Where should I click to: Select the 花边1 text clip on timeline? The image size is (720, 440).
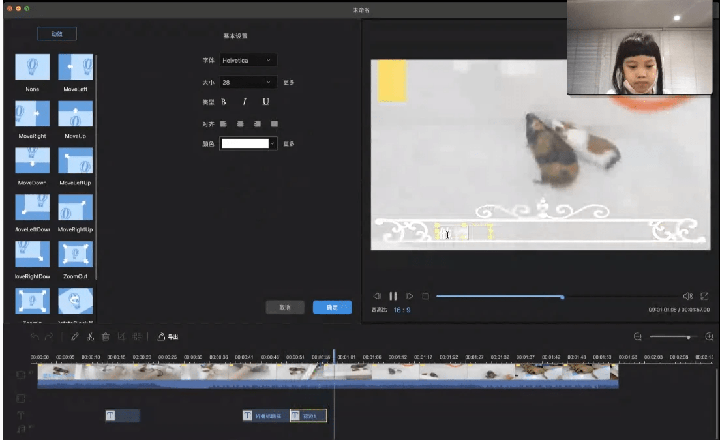click(308, 416)
